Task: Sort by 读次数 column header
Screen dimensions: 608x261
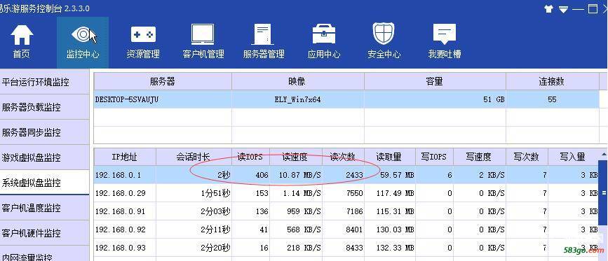Action: click(343, 157)
